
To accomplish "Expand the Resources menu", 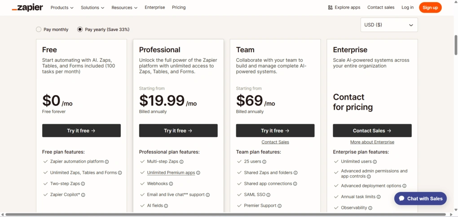I will click(x=124, y=8).
